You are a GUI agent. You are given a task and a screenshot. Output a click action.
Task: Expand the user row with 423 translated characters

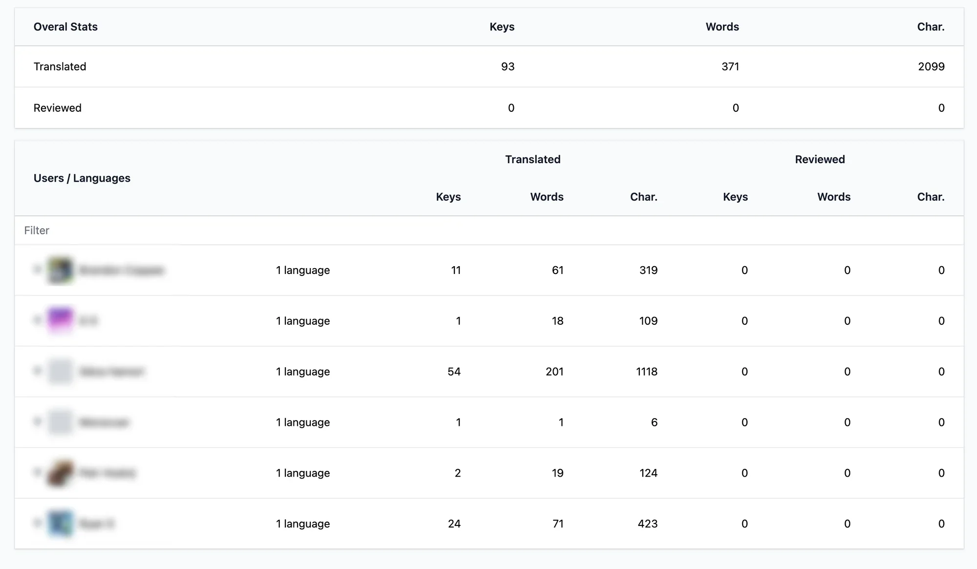37,523
